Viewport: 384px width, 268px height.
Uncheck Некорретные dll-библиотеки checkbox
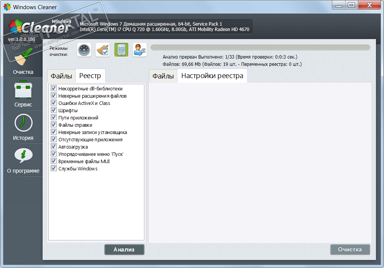click(54, 88)
